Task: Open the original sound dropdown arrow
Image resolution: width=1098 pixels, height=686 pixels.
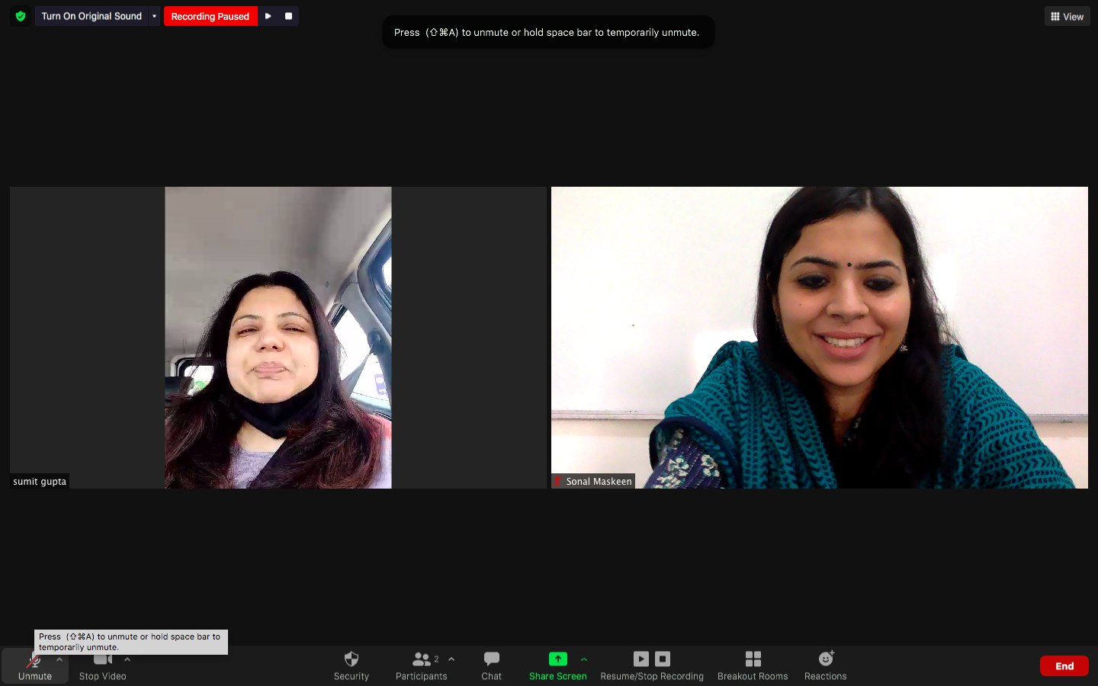Action: [x=154, y=16]
